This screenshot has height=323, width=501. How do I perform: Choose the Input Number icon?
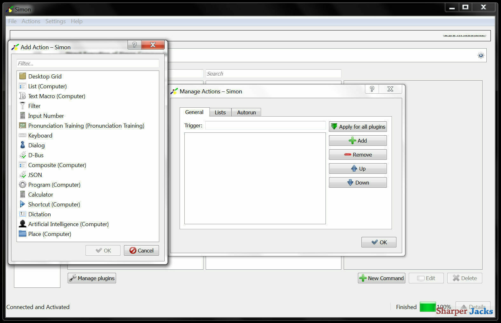click(x=23, y=116)
